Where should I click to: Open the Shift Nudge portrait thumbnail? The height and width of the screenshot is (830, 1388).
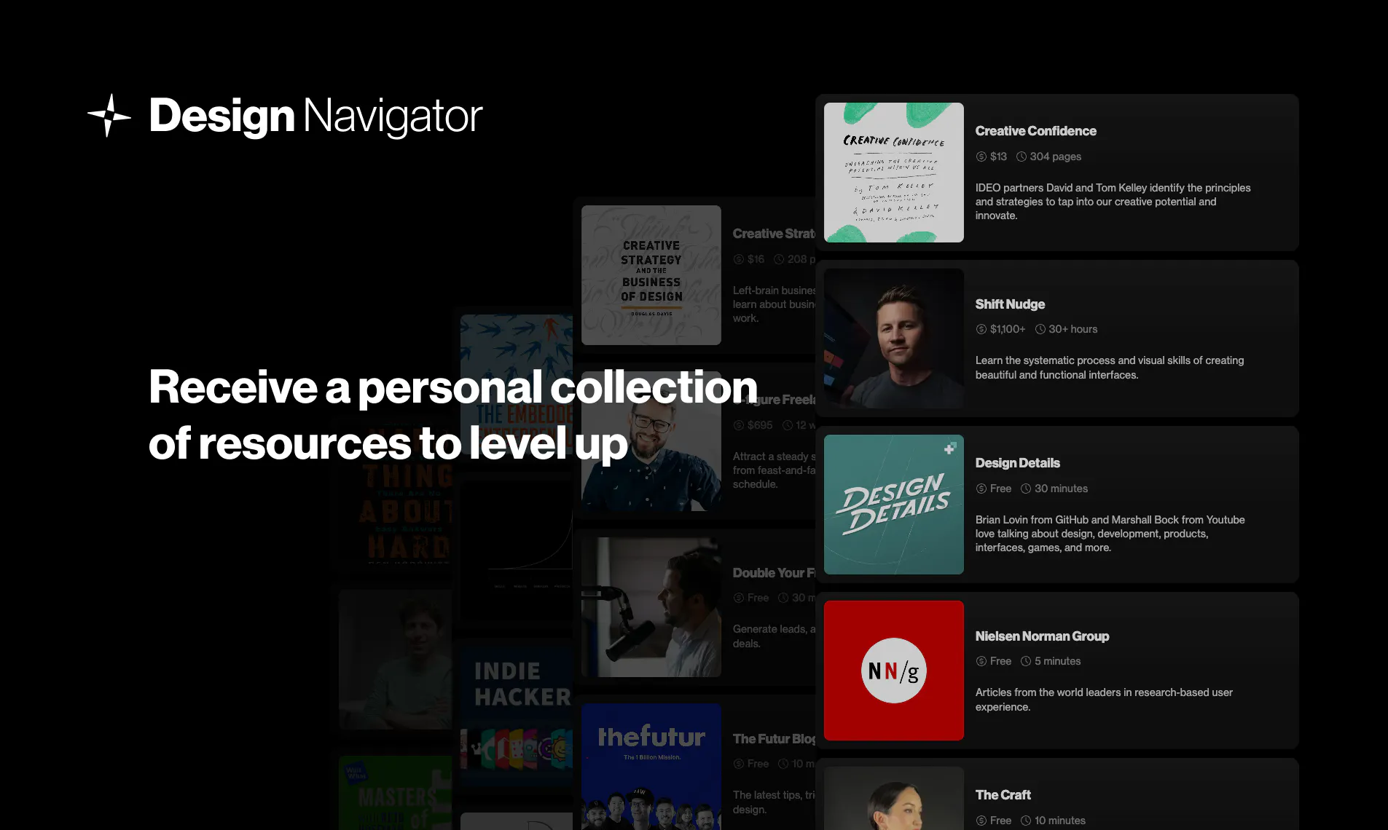click(893, 339)
